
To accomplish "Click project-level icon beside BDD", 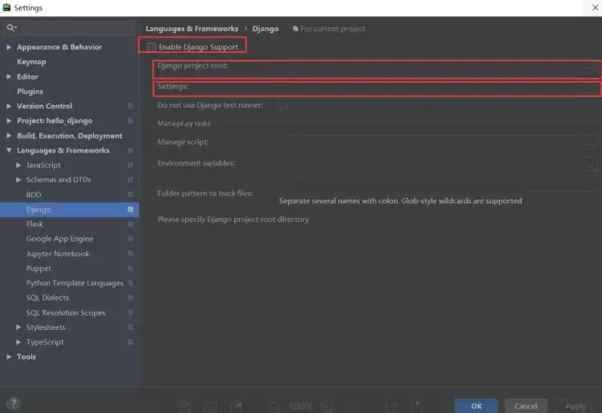I will [x=130, y=194].
